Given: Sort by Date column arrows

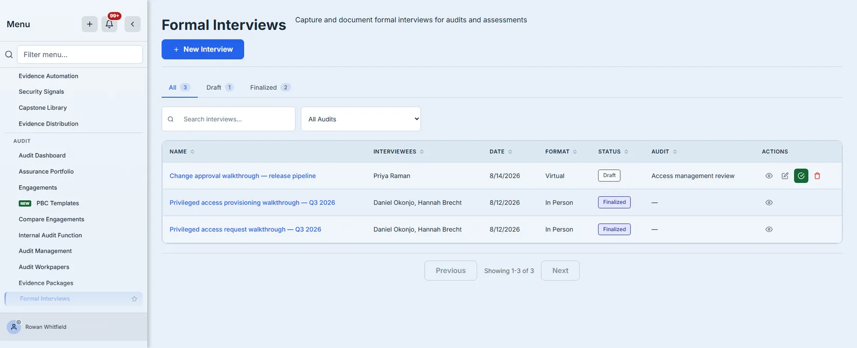Looking at the screenshot, I should tap(510, 152).
